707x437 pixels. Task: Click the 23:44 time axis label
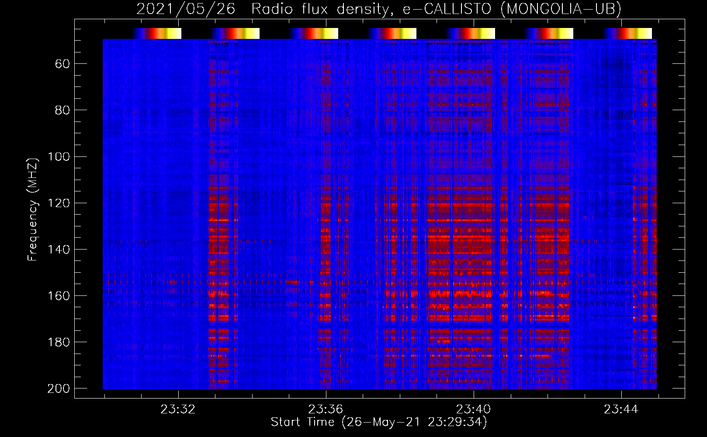621,409
